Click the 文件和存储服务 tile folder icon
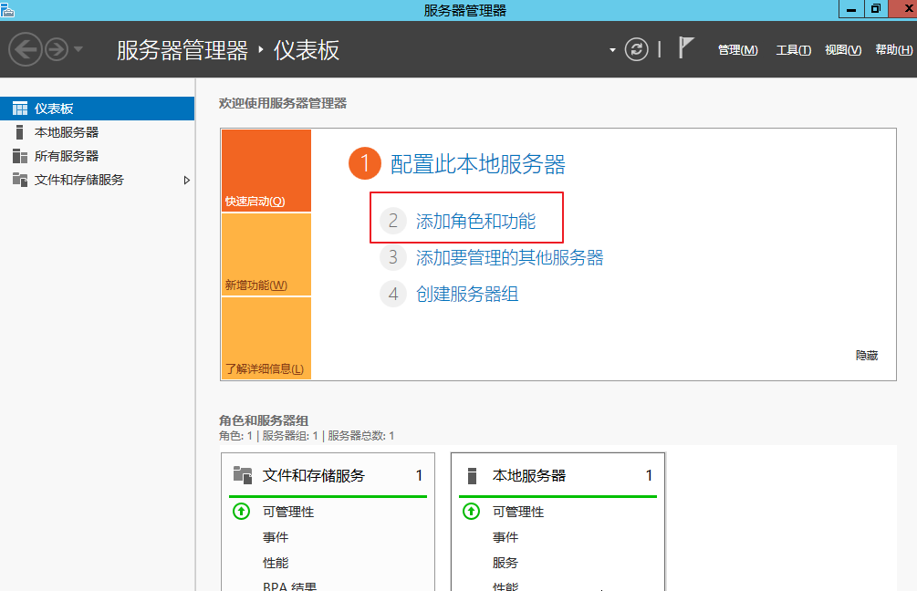The width and height of the screenshot is (917, 591). pyautogui.click(x=242, y=474)
